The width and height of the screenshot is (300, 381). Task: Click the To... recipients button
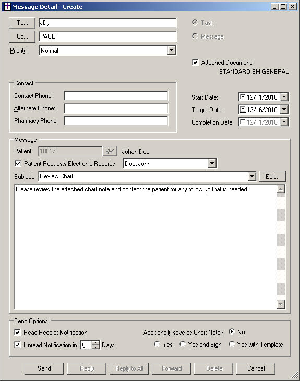point(22,23)
